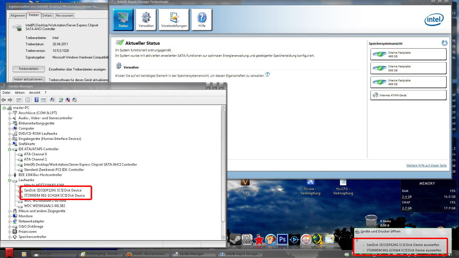Open fsx.CFG - Verknüpfung desktop shortcut
459x258 pixels.
tap(343, 187)
